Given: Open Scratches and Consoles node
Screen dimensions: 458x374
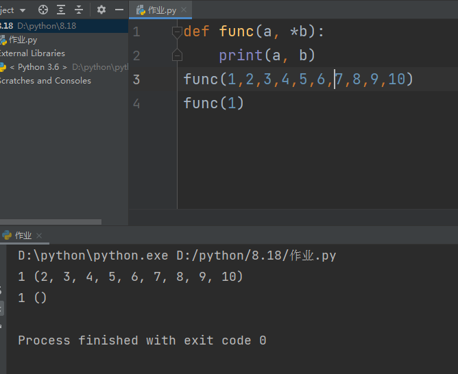Looking at the screenshot, I should click(45, 81).
